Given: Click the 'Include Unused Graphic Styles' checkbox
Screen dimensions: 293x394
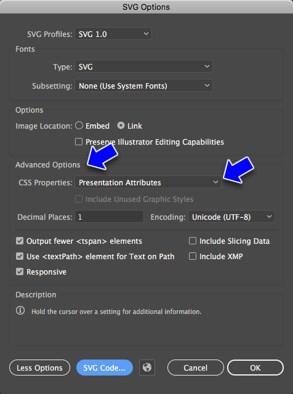Looking at the screenshot, I should 79,199.
